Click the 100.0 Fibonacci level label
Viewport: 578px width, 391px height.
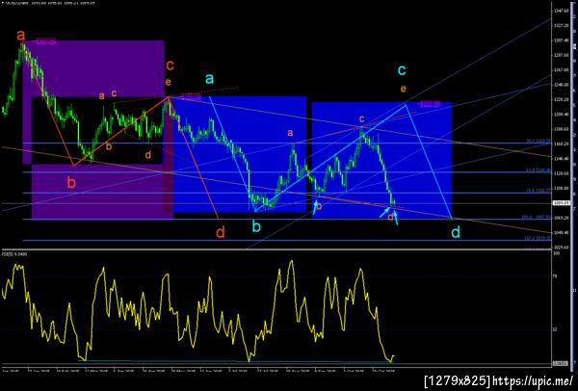(539, 218)
